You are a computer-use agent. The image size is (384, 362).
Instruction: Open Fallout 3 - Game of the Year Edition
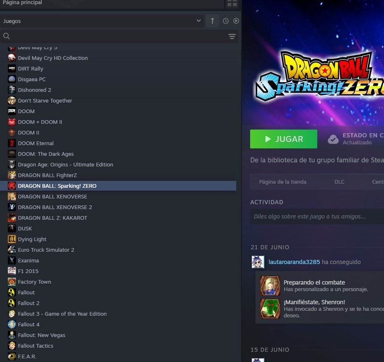(118, 314)
